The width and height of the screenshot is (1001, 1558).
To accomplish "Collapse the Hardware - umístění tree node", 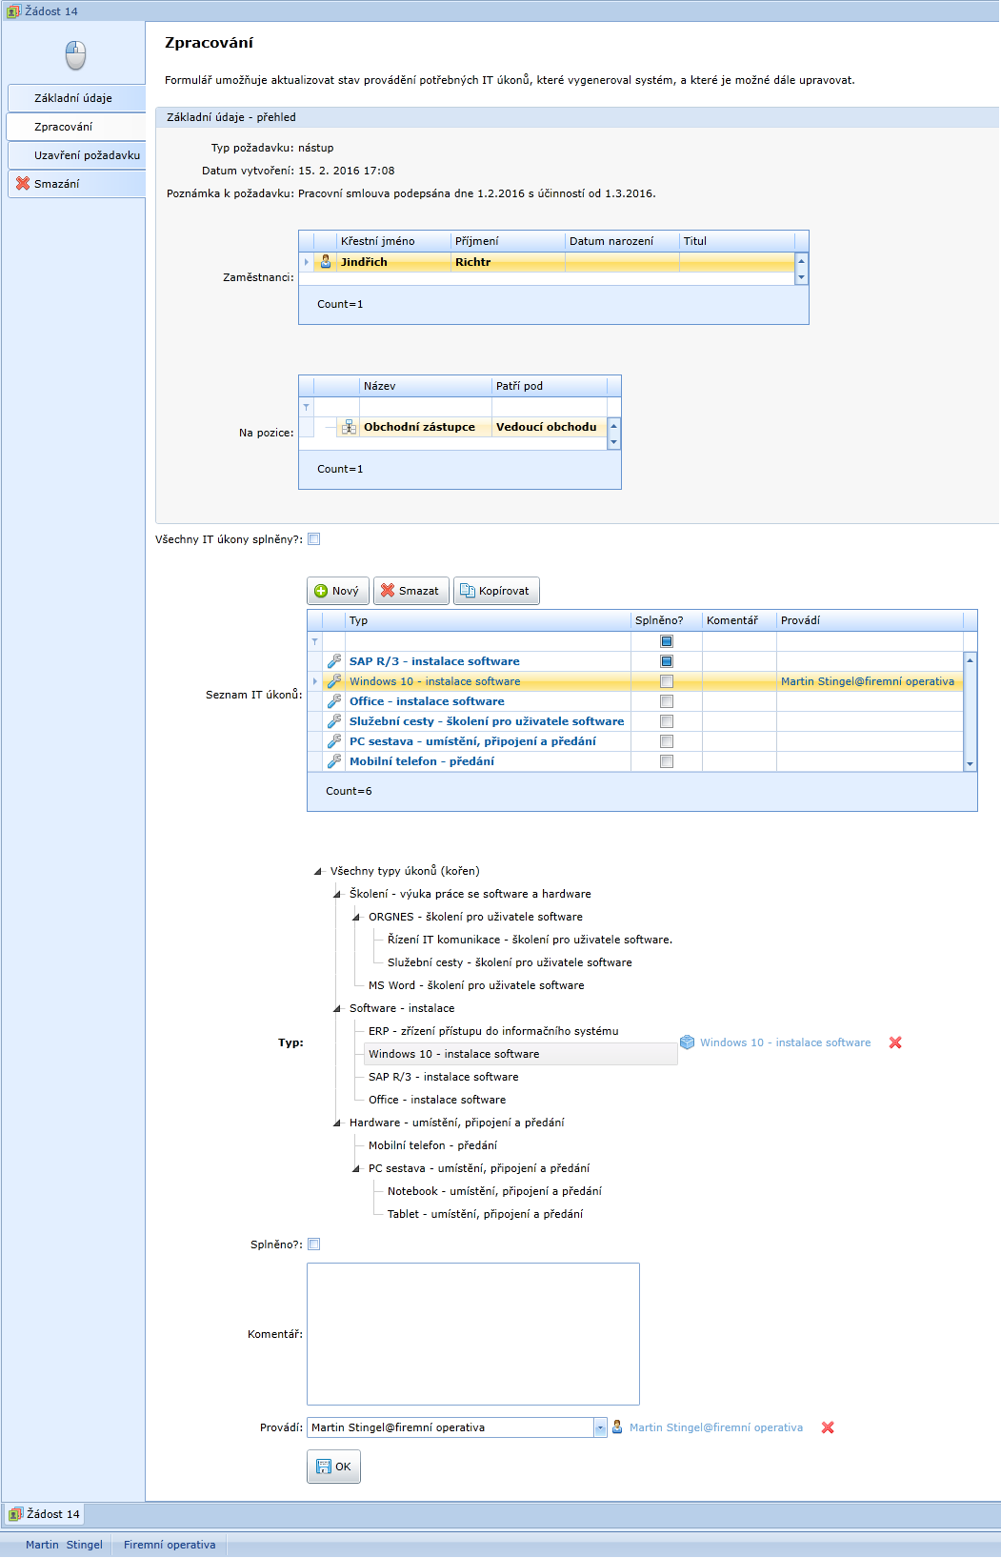I will click(337, 1123).
